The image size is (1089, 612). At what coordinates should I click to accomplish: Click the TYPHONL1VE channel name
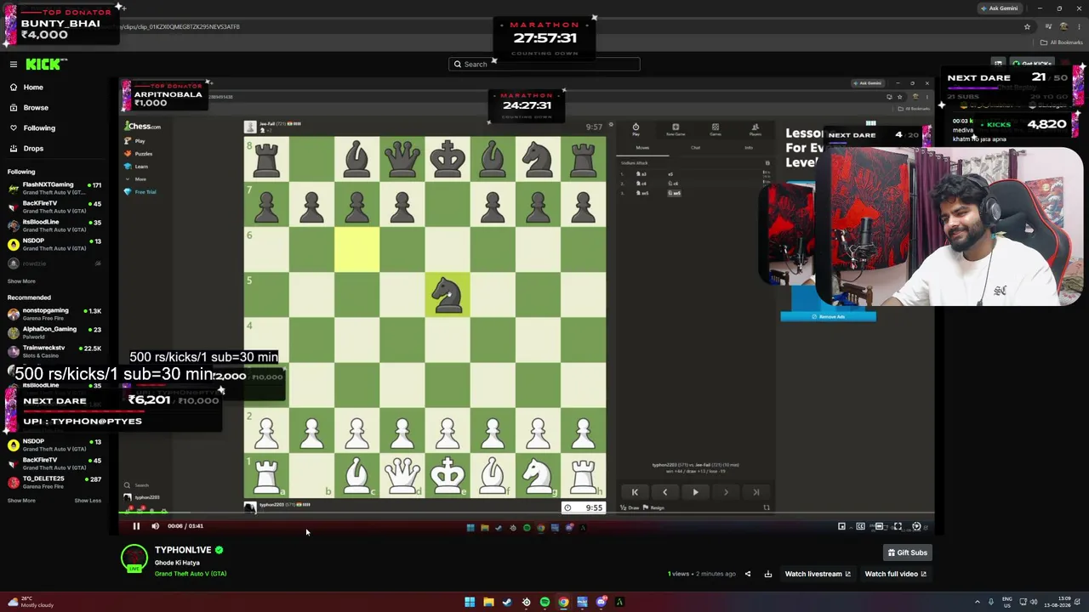point(182,550)
